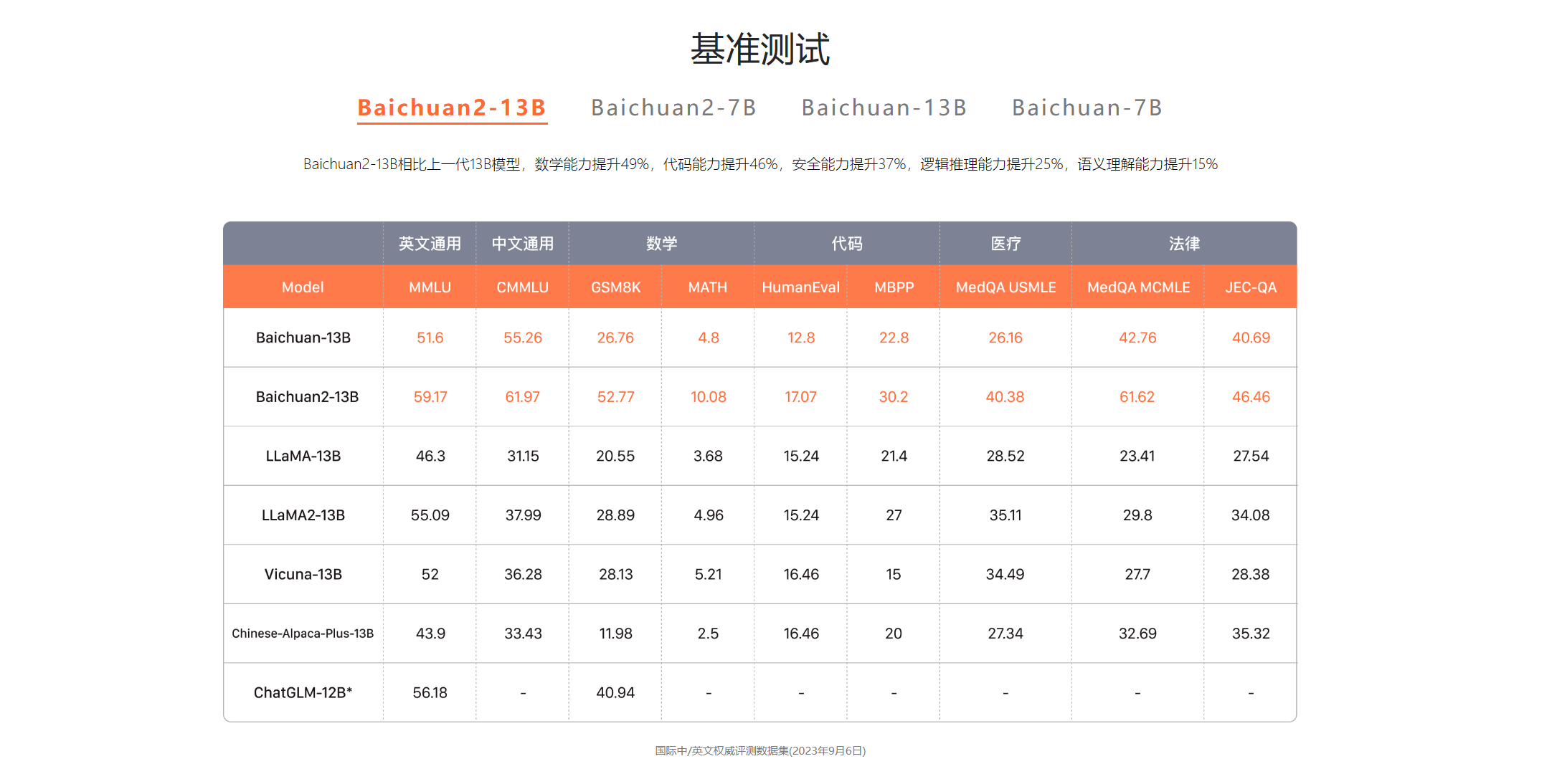Click the Chinese-Alpaca-Plus-13B row label
The image size is (1562, 774).
(303, 634)
